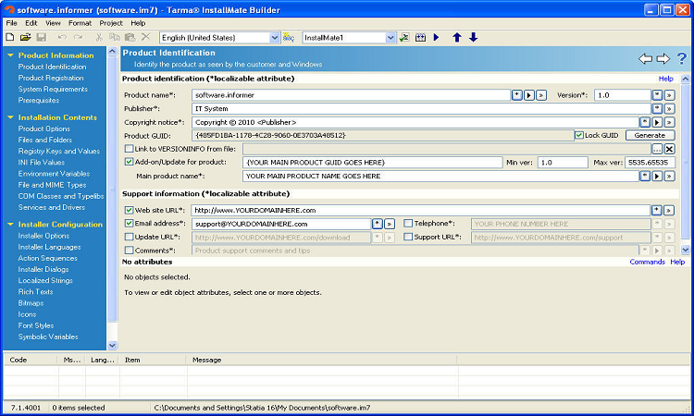The image size is (694, 416).
Task: Collapse the Installer Configuration section
Action: [x=10, y=225]
